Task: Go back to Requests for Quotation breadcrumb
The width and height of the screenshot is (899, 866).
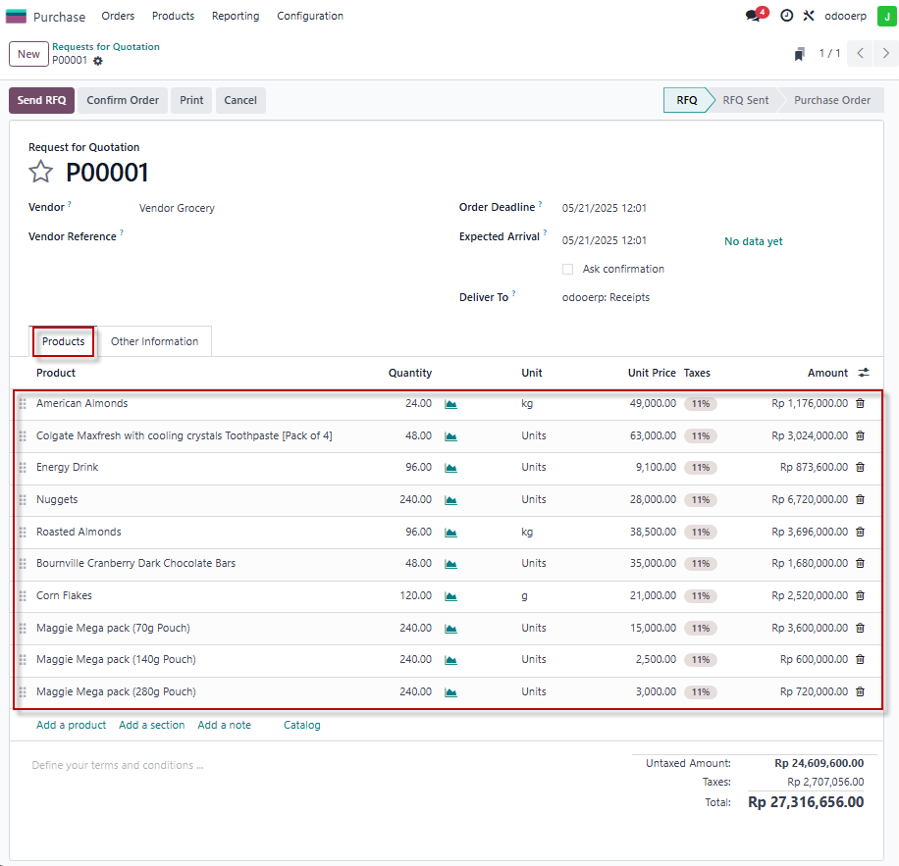Action: [106, 47]
